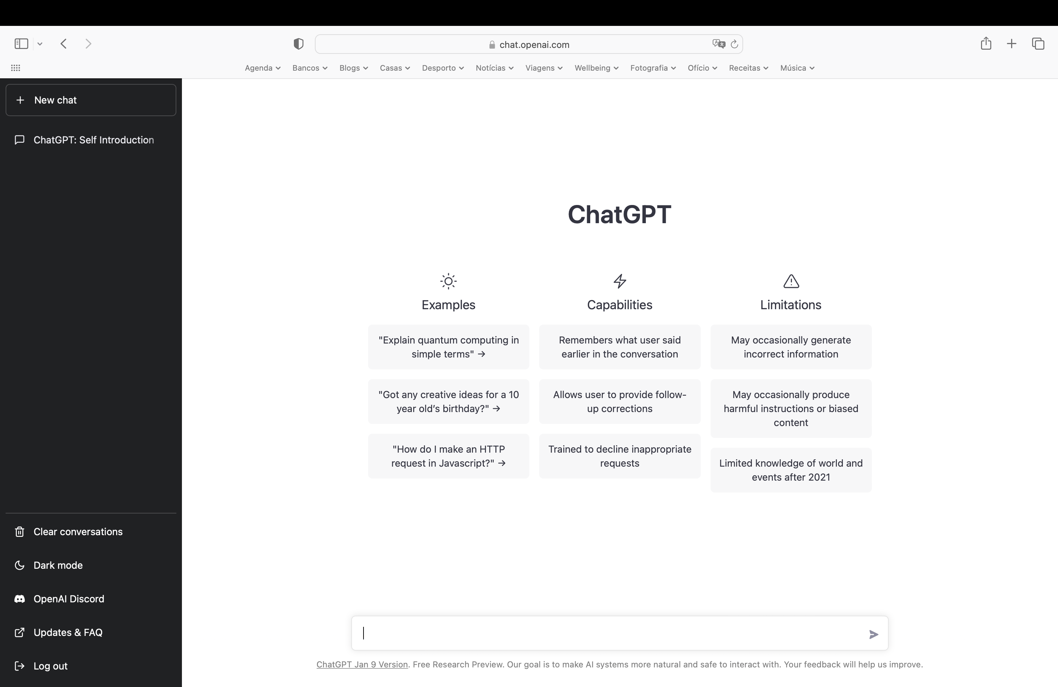Expand the Receitas dropdown menu

coord(749,68)
